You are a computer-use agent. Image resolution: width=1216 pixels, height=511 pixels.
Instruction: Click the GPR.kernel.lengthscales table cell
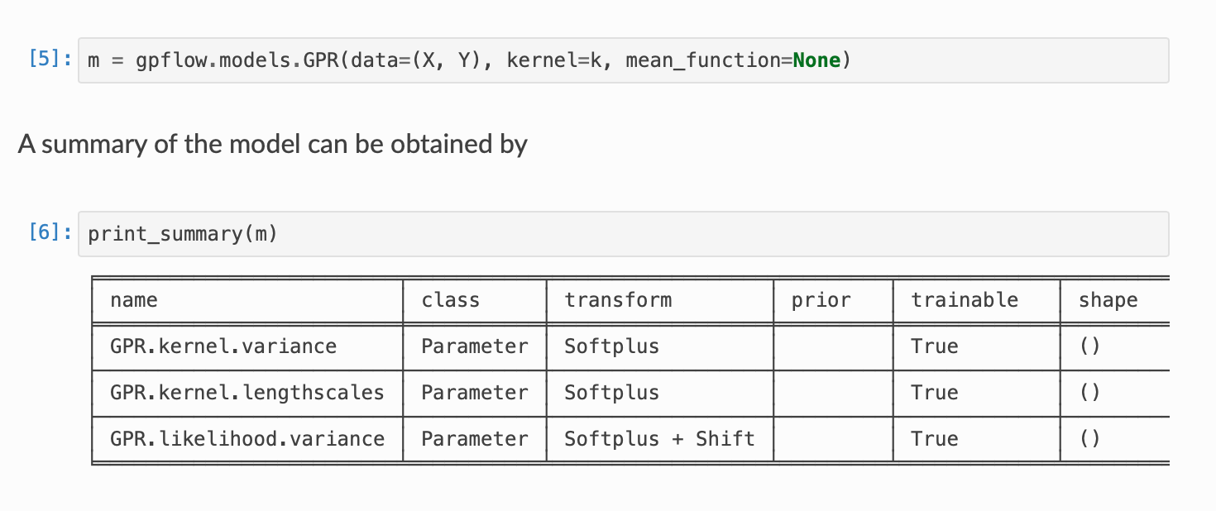click(247, 393)
